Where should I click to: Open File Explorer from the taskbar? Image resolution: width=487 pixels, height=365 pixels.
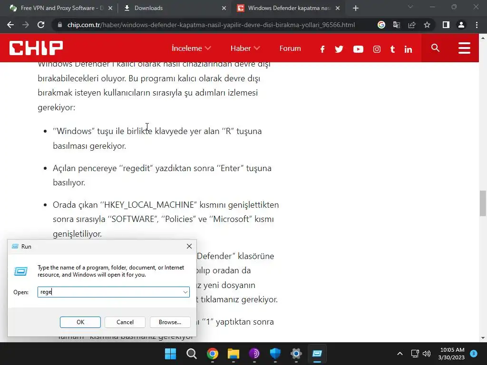[x=233, y=354]
